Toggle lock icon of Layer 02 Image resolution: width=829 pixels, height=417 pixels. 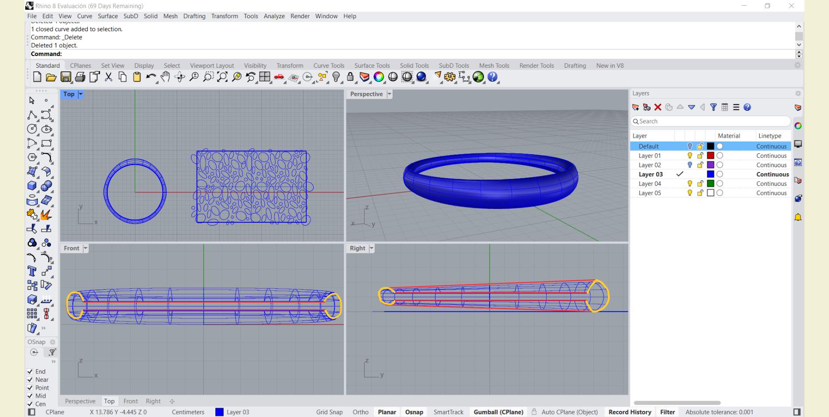tap(700, 165)
